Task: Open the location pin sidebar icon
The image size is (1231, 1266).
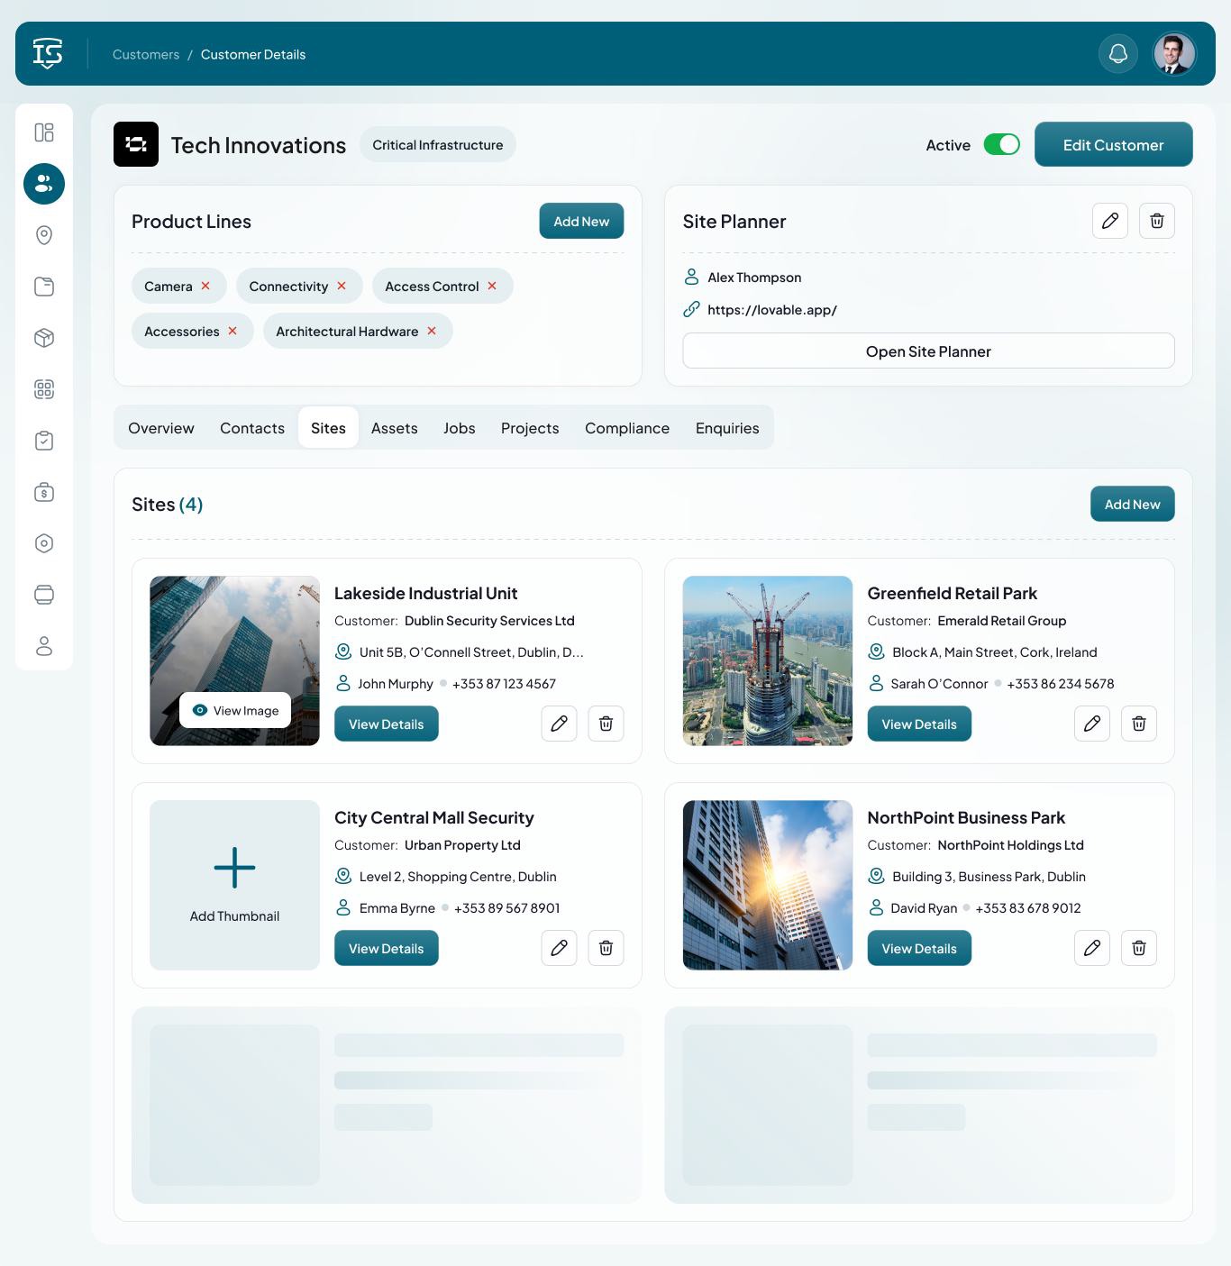Action: pos(44,235)
